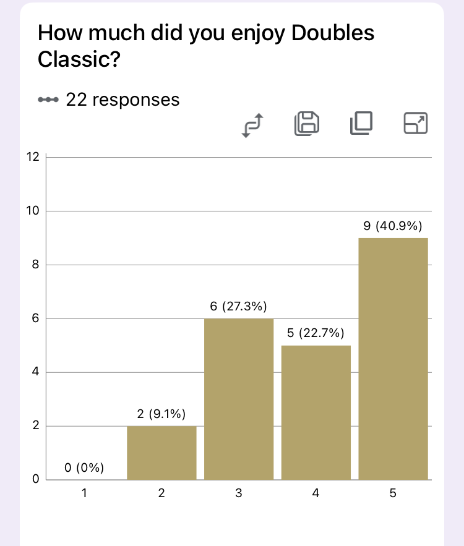Viewport: 464px width, 546px height.
Task: Click the x-axis label 5
Action: [393, 493]
